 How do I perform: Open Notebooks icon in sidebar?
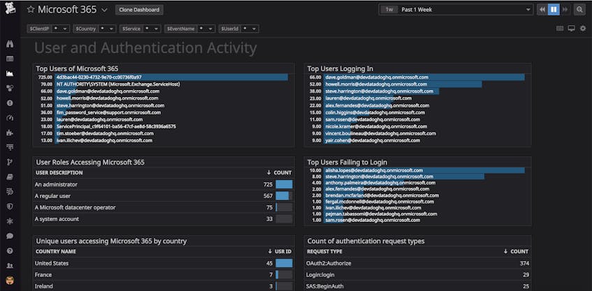(10, 177)
